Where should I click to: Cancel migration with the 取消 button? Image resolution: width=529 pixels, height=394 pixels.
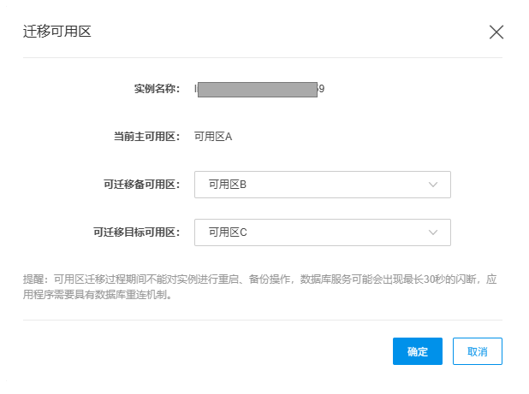[477, 351]
